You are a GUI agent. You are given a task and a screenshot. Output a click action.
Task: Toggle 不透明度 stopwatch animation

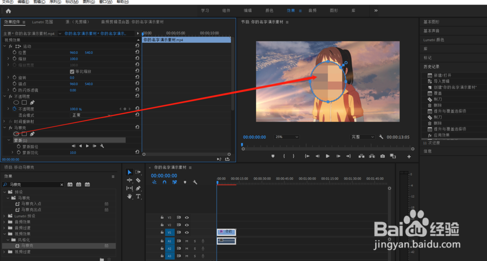14,109
